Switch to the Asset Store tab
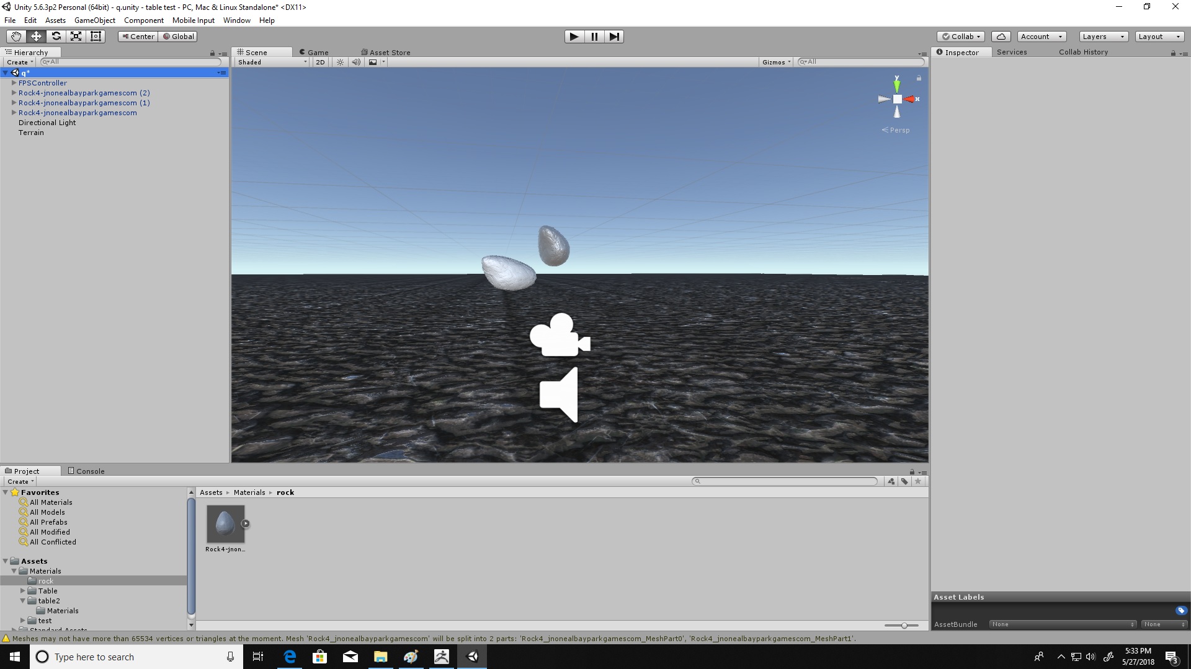Viewport: 1191px width, 669px height. (385, 53)
